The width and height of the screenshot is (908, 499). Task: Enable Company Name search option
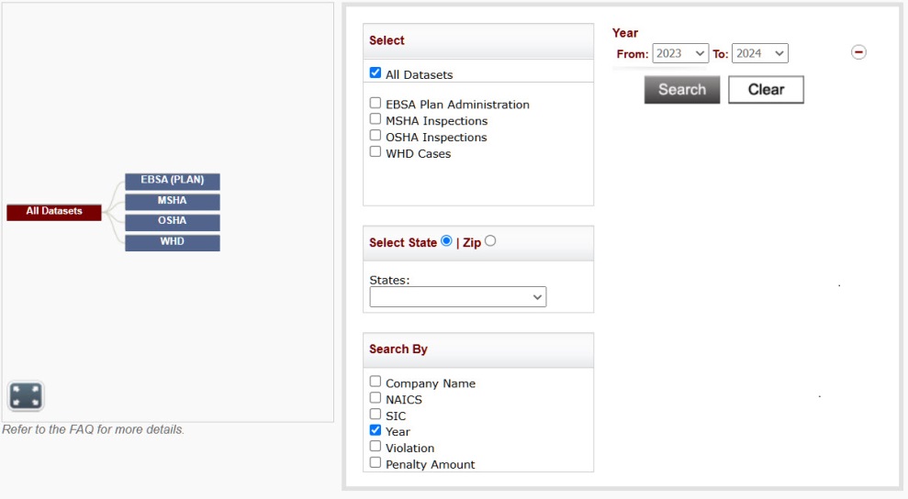tap(376, 382)
